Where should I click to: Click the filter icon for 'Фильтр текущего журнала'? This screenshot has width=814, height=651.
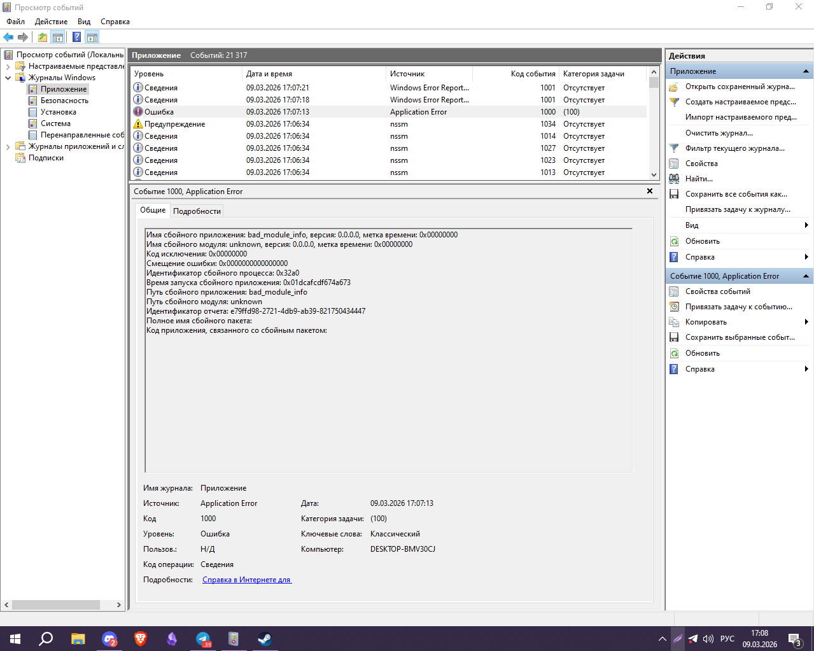[674, 148]
